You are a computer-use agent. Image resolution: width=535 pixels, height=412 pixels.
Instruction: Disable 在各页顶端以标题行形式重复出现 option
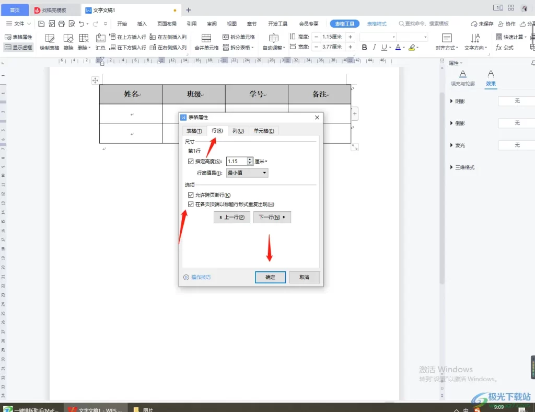click(x=191, y=204)
